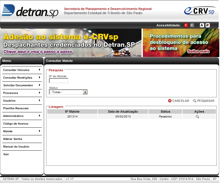The image size is (221, 183).
Task: Expand Solicitar Documentos submenu arrow
Action: coord(40,85)
